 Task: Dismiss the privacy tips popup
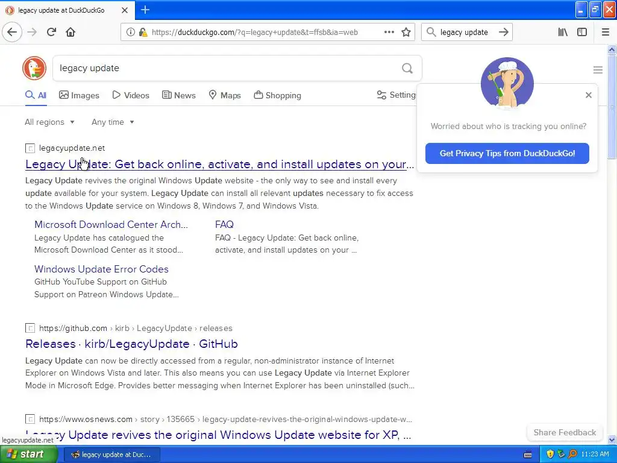pyautogui.click(x=588, y=95)
